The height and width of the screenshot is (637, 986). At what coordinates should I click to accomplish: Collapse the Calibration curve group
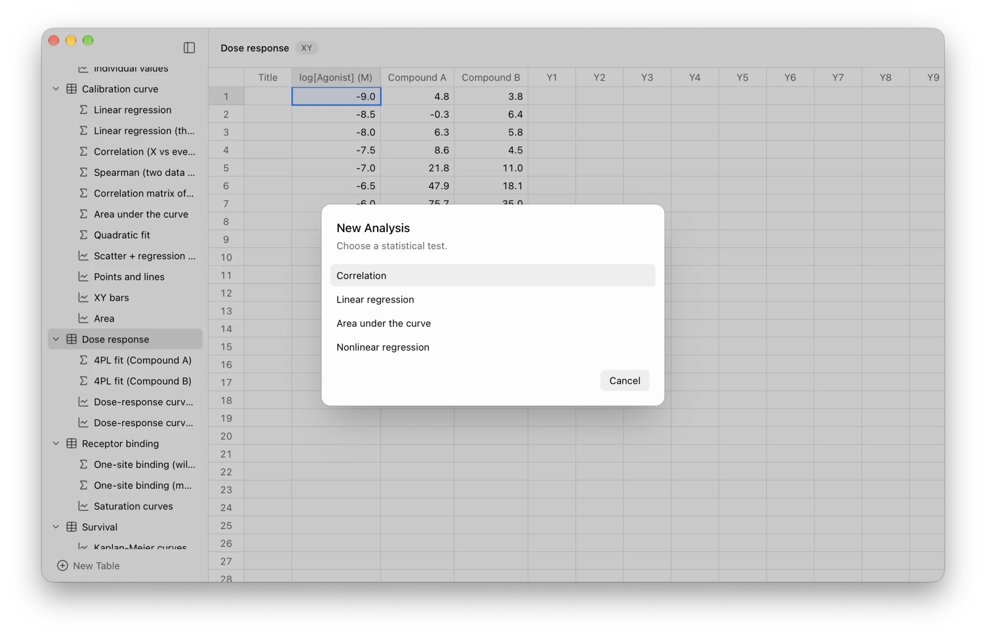pos(56,89)
